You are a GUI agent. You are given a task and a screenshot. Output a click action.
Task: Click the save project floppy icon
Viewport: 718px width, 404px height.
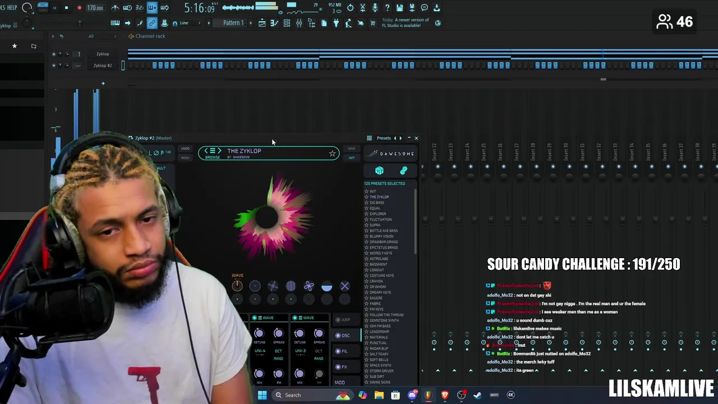[399, 8]
